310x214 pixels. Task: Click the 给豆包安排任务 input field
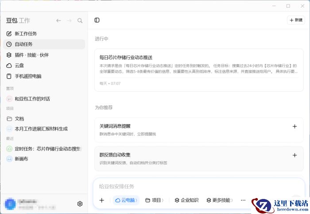pos(199,187)
